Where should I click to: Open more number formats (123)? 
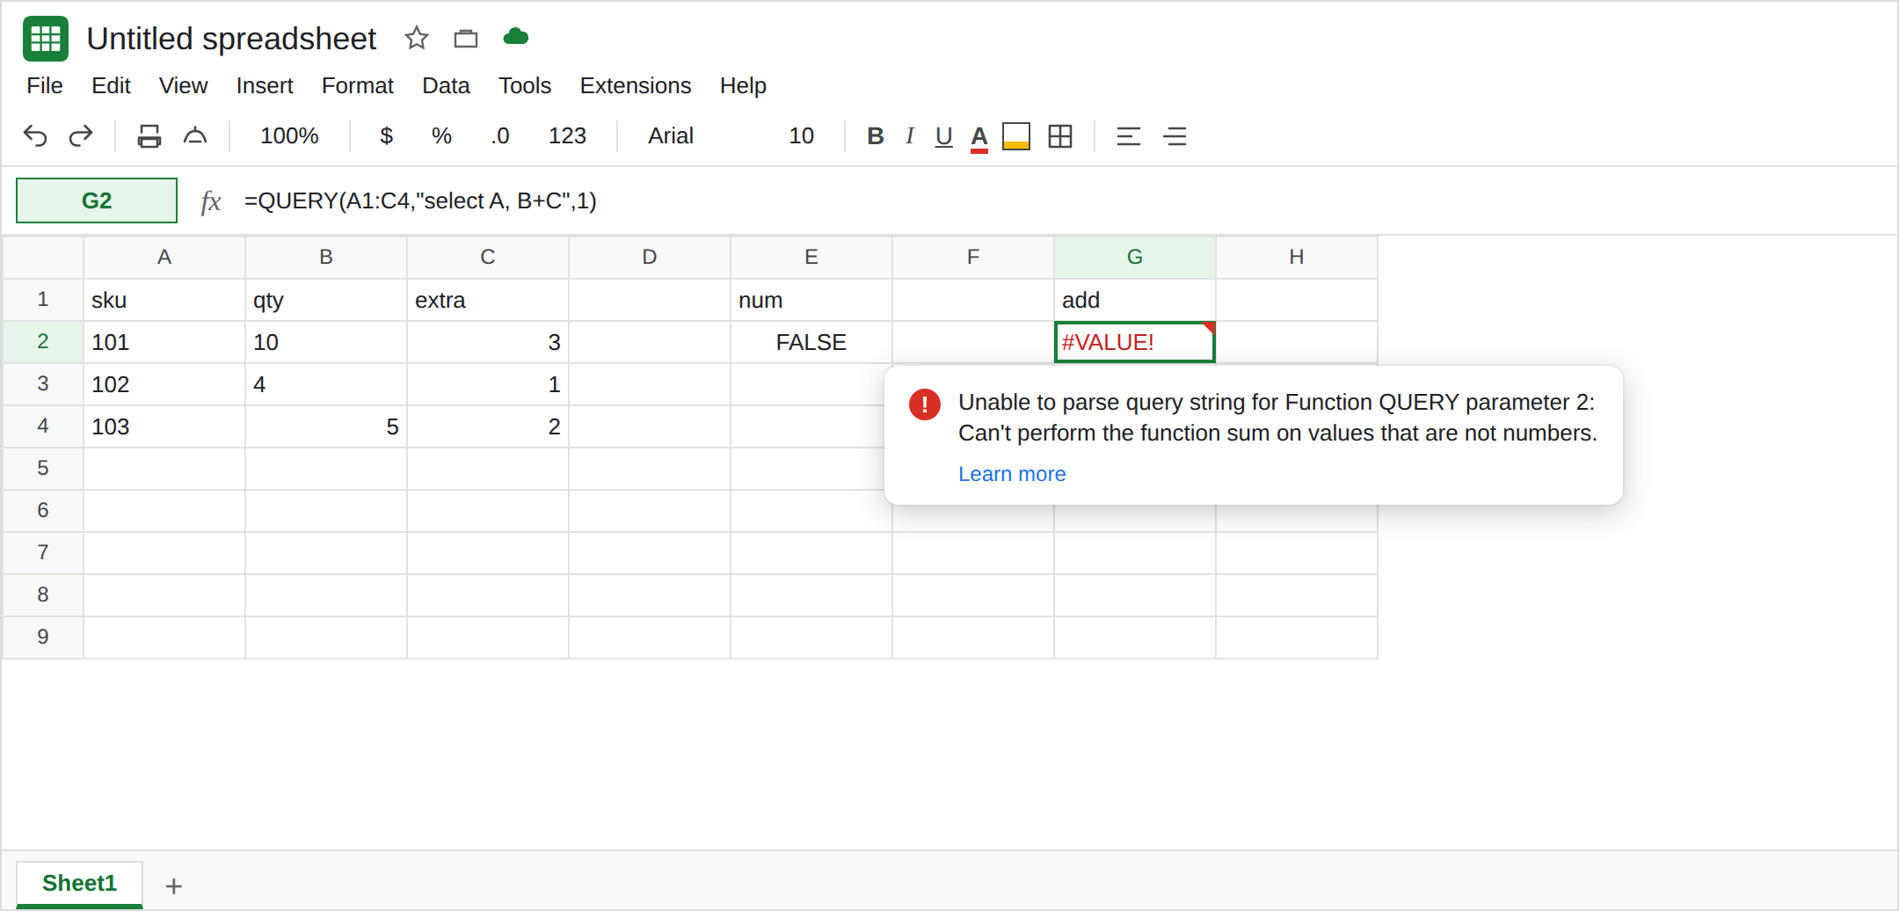click(567, 135)
